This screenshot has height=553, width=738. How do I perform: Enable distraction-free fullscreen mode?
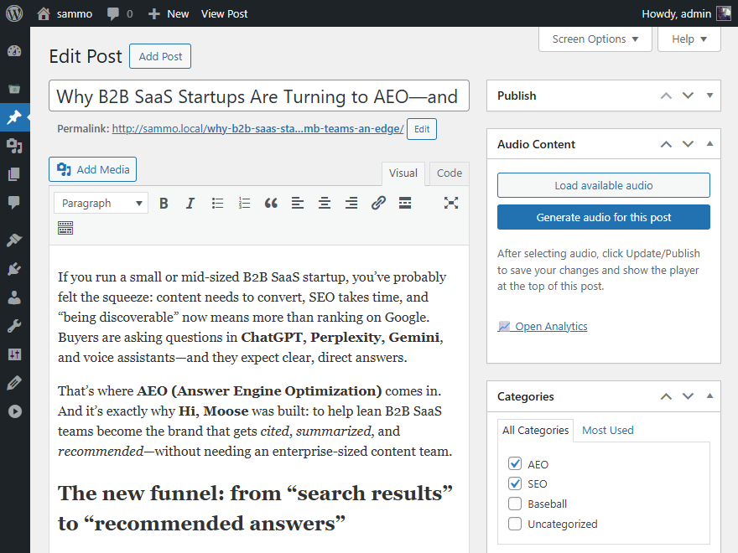[x=451, y=203]
